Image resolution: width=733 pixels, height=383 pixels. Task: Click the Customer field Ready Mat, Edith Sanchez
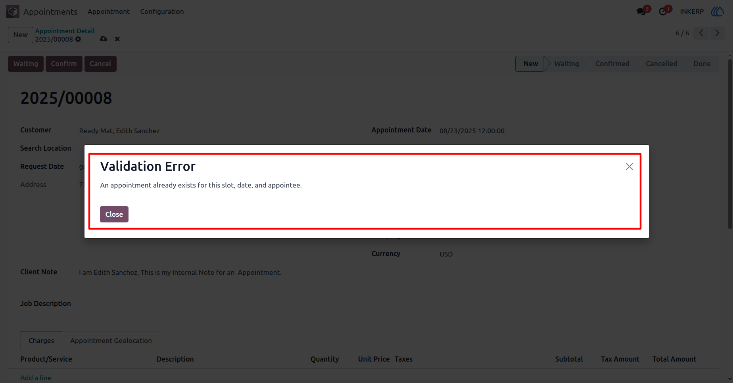[x=119, y=131]
